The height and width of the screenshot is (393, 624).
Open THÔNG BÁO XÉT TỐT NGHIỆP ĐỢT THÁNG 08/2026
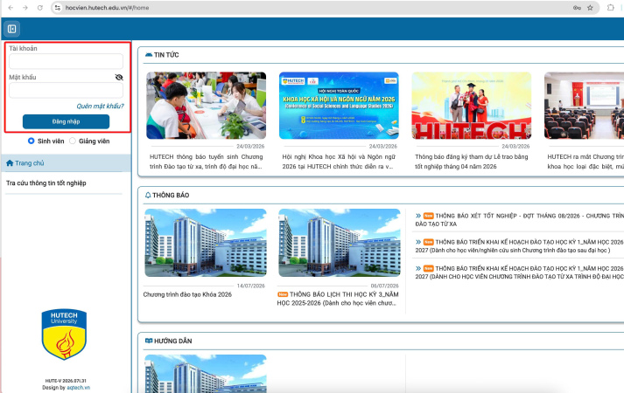point(519,220)
